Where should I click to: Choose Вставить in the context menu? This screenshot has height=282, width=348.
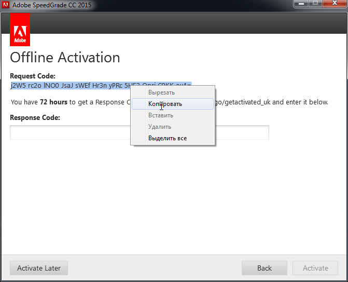[x=173, y=115]
